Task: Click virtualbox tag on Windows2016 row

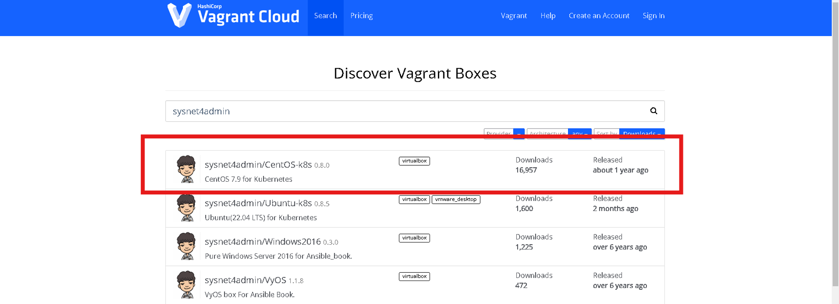Action: (414, 238)
